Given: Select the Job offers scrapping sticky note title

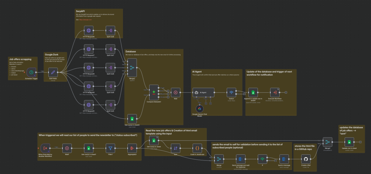Looking at the screenshot, I should [20, 59].
